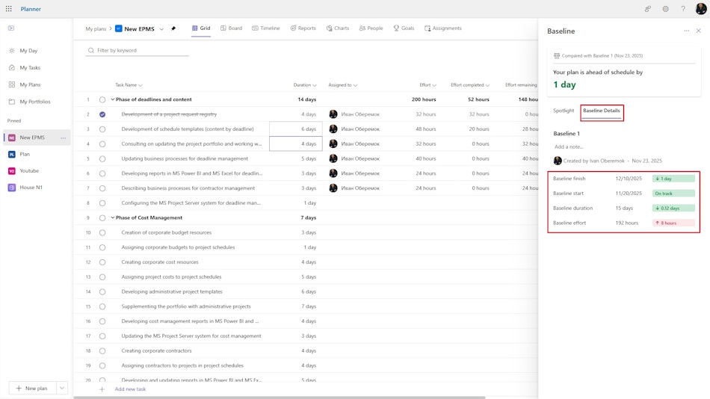
Task: Switch to Charts tab
Action: 337,28
